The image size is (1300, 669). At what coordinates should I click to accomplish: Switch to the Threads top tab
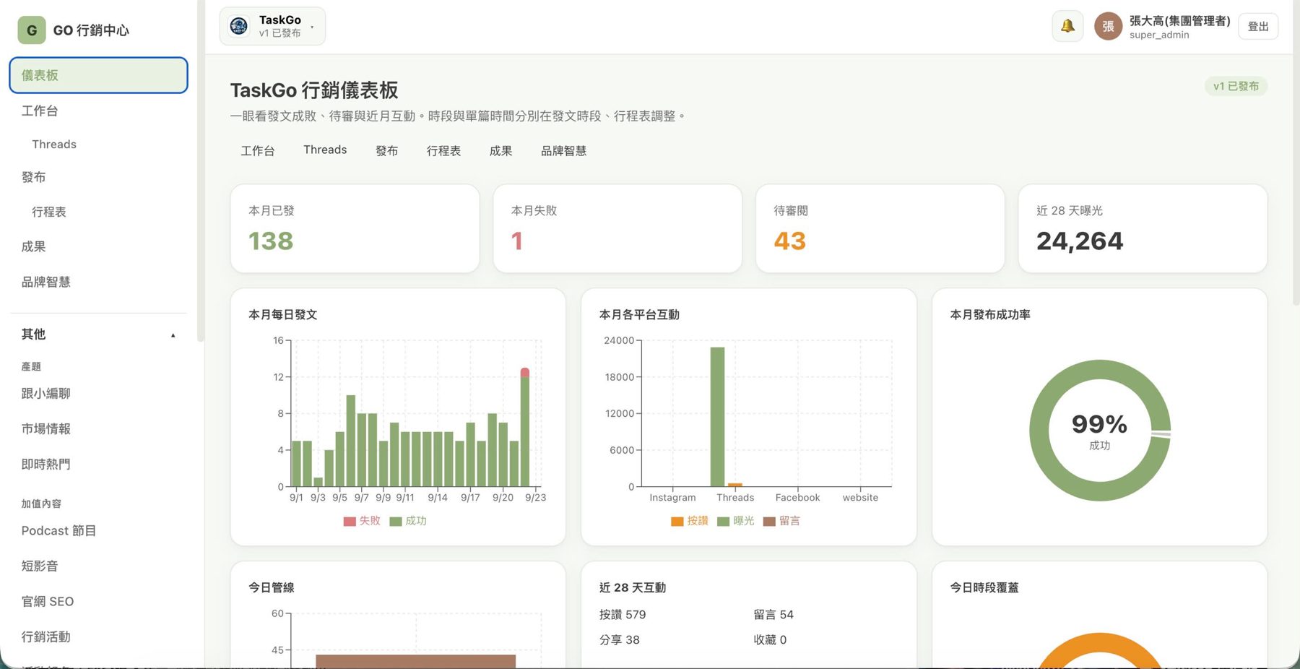tap(325, 150)
